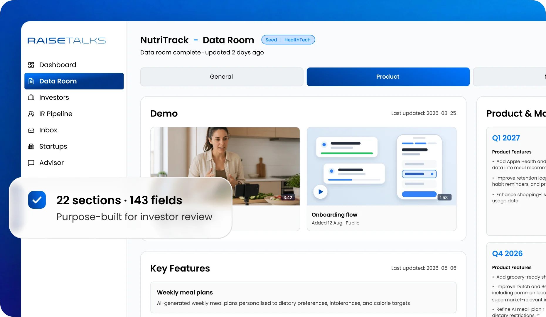
Task: Click 'Data room complete · updated 2 days ago'
Action: point(202,53)
